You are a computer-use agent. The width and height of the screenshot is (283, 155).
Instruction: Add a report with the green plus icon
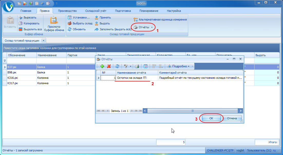point(102,66)
